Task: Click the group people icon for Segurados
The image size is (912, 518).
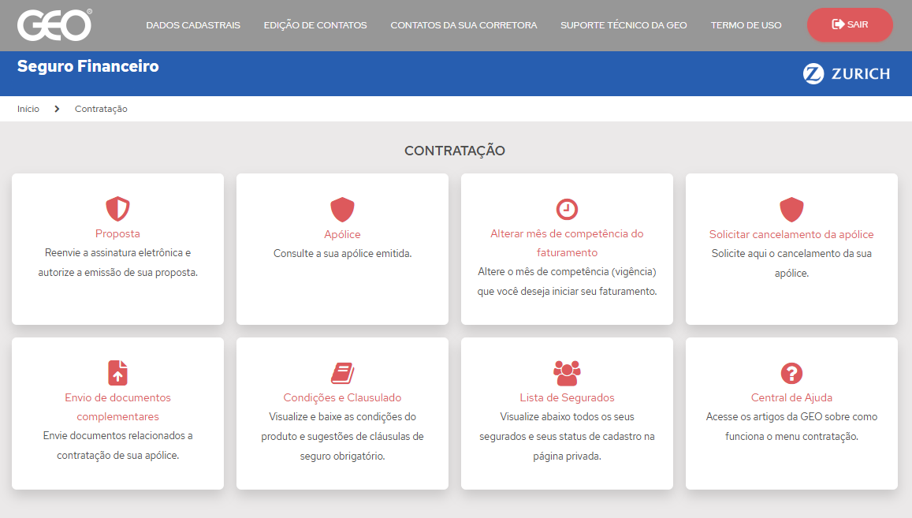Action: (x=567, y=373)
